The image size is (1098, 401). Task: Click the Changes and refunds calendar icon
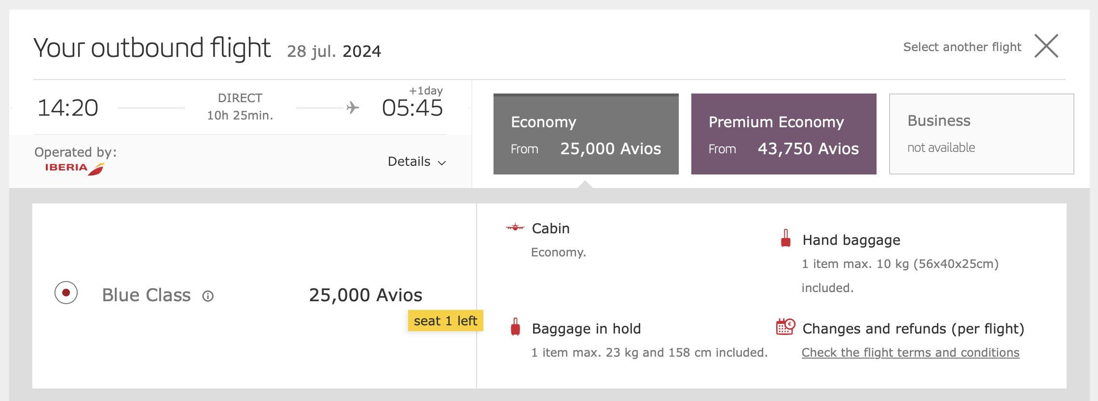point(785,327)
